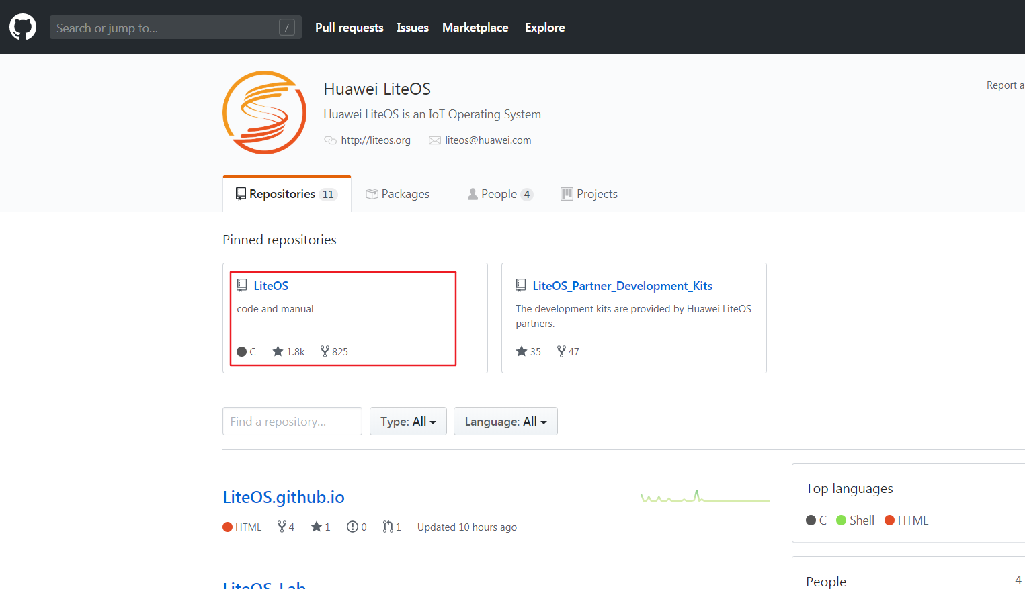Open issues of LiteOS.github.io showing 0
Image resolution: width=1025 pixels, height=589 pixels.
pos(356,527)
